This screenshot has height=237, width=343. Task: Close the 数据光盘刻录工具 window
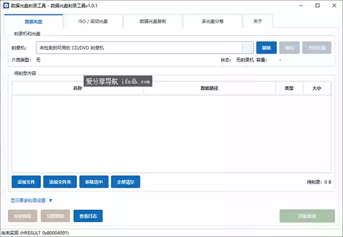[x=334, y=5]
